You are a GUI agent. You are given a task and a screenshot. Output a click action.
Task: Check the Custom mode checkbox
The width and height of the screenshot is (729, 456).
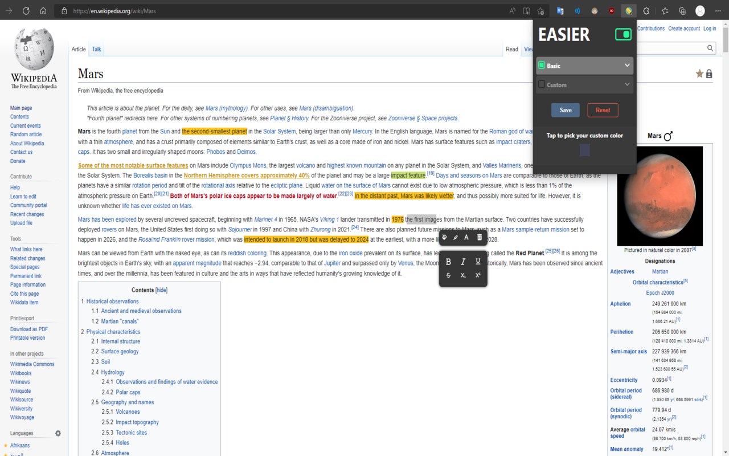pos(542,84)
